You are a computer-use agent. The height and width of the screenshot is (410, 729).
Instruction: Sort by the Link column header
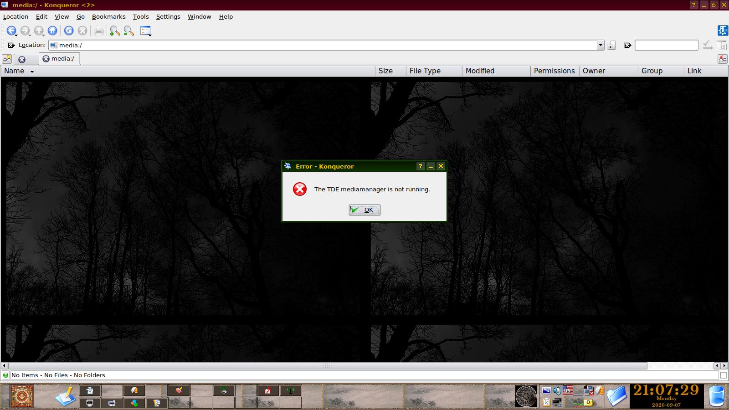point(706,71)
